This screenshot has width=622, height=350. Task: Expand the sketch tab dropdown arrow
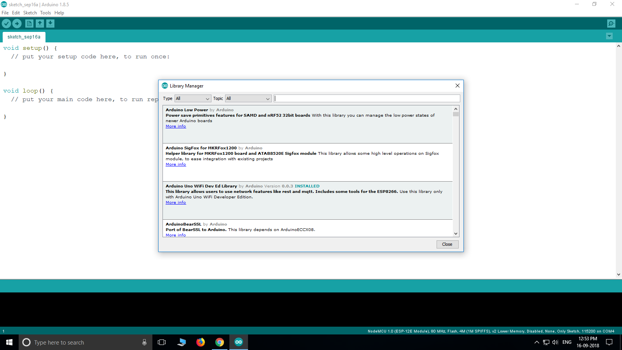tap(609, 36)
